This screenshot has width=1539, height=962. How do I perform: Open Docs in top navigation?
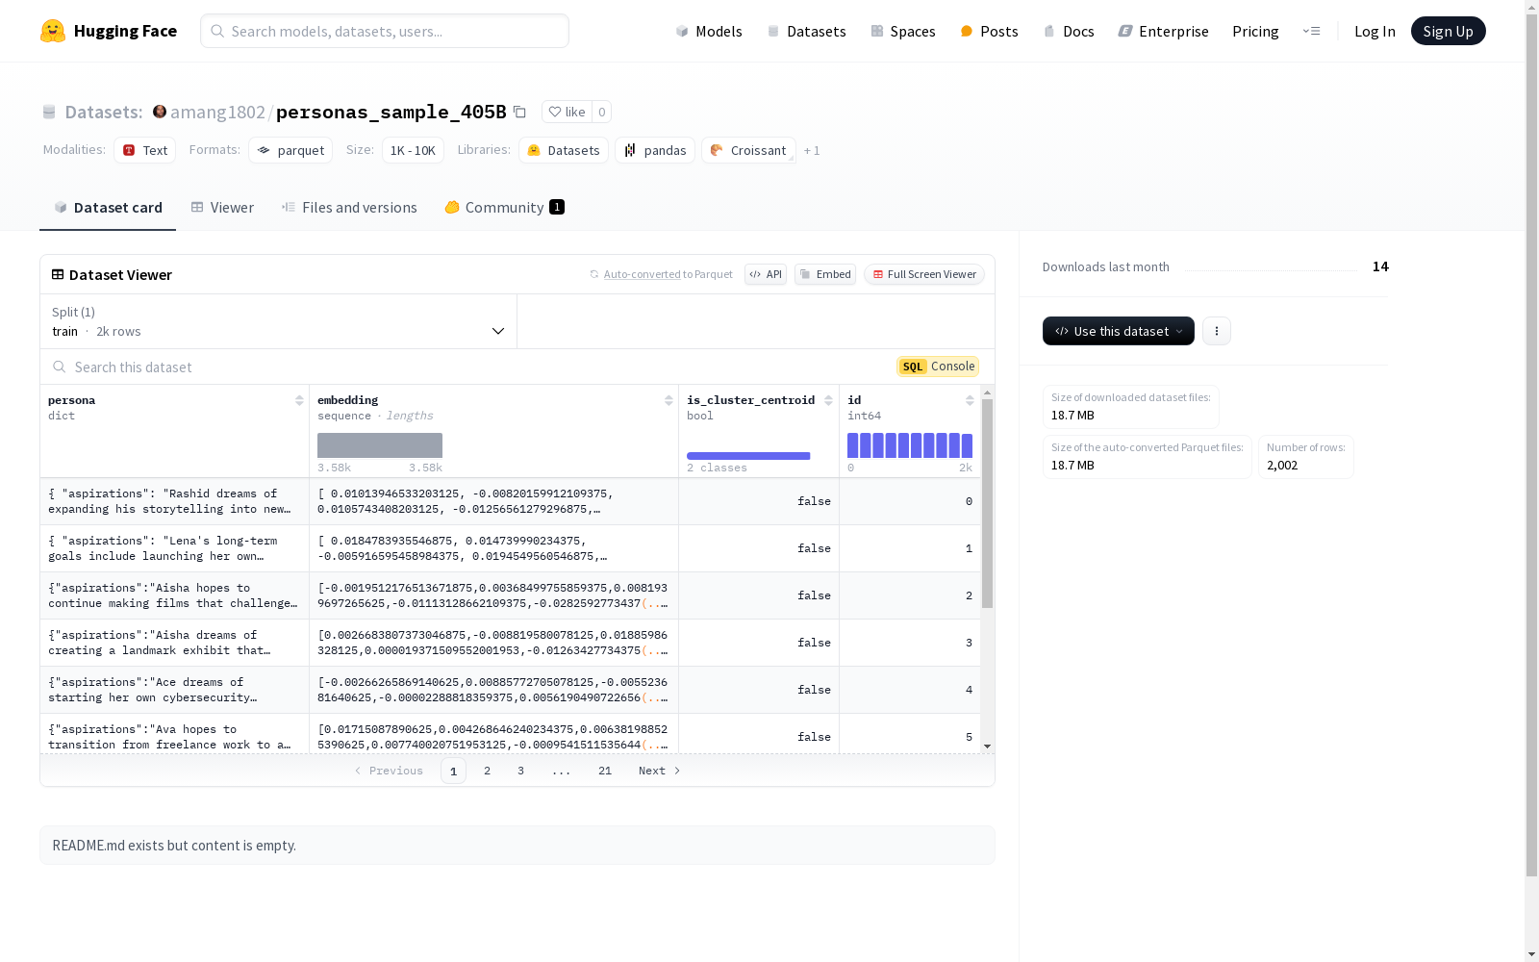[x=1069, y=31]
